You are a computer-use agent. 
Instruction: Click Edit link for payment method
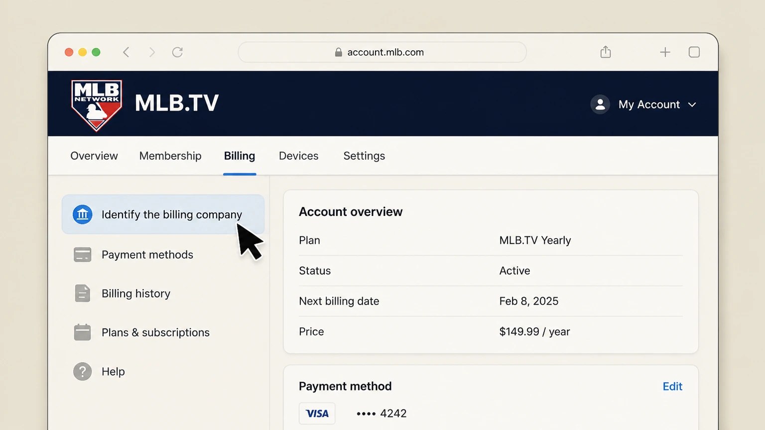tap(672, 386)
